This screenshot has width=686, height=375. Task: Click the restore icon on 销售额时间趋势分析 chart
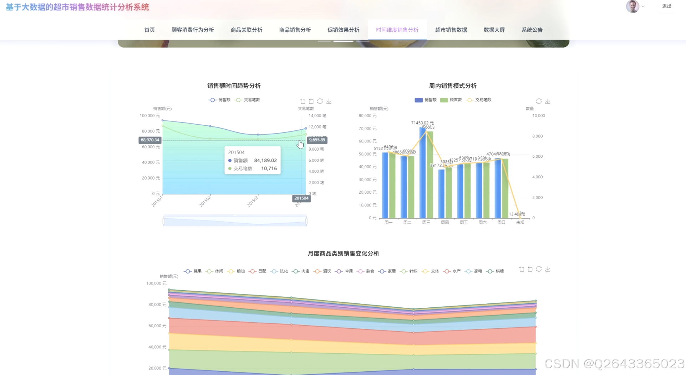pos(320,101)
